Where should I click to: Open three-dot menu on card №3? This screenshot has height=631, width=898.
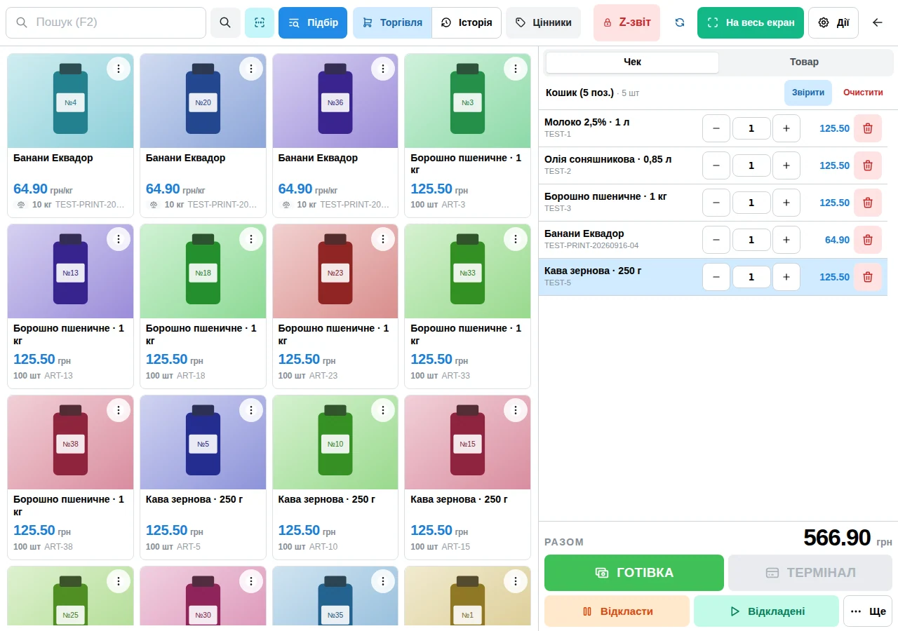tap(516, 69)
